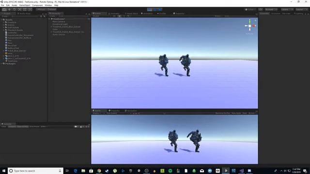Image resolution: width=310 pixels, height=174 pixels.
Task: Click the Pause button
Action: [155, 10]
